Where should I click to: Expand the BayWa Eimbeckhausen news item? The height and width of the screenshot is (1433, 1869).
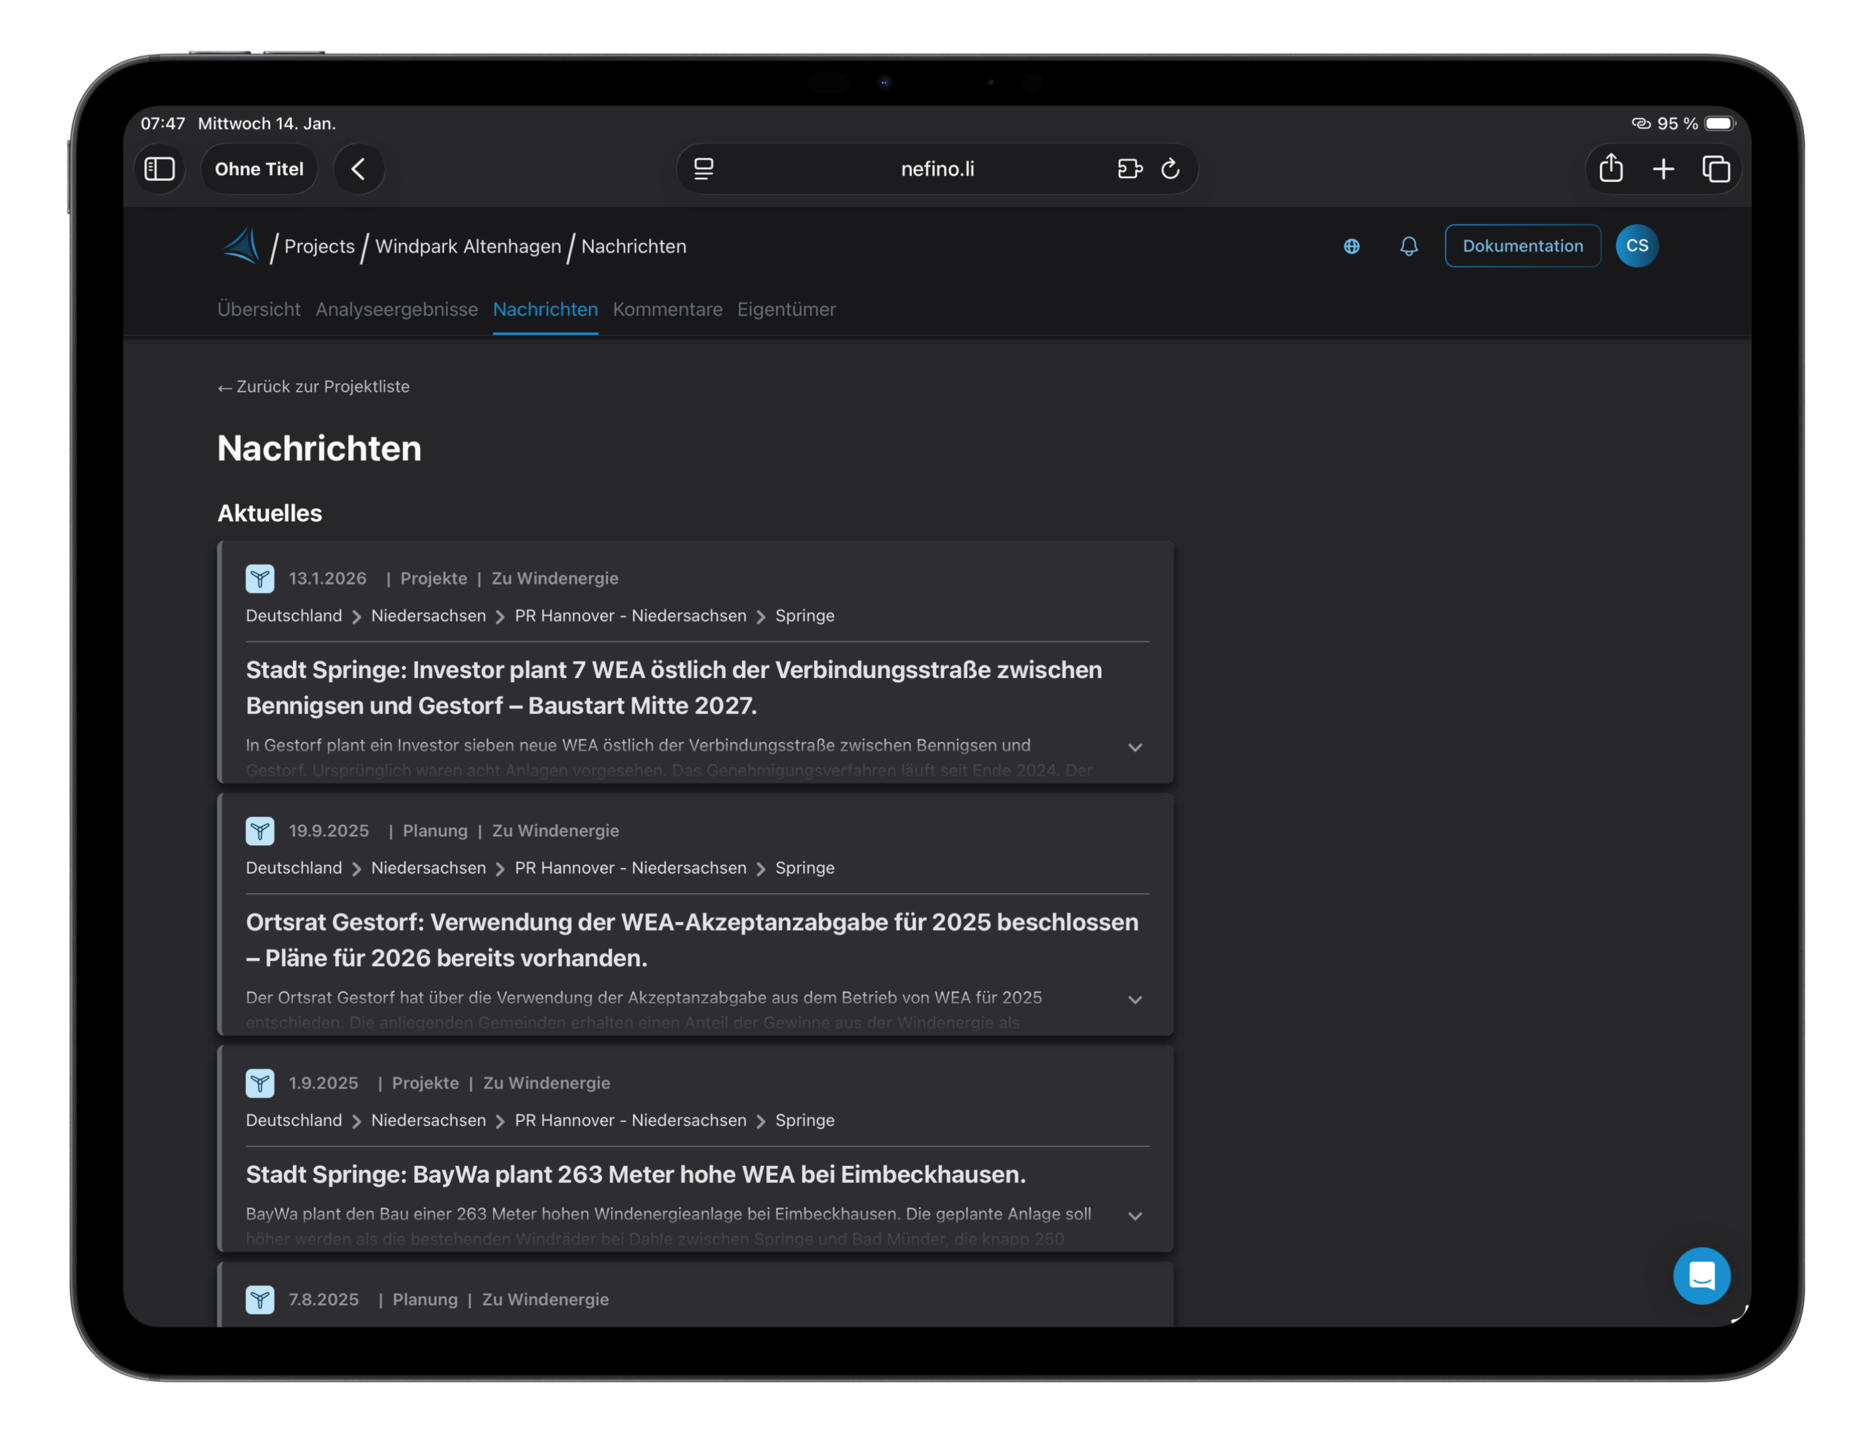(1135, 1217)
